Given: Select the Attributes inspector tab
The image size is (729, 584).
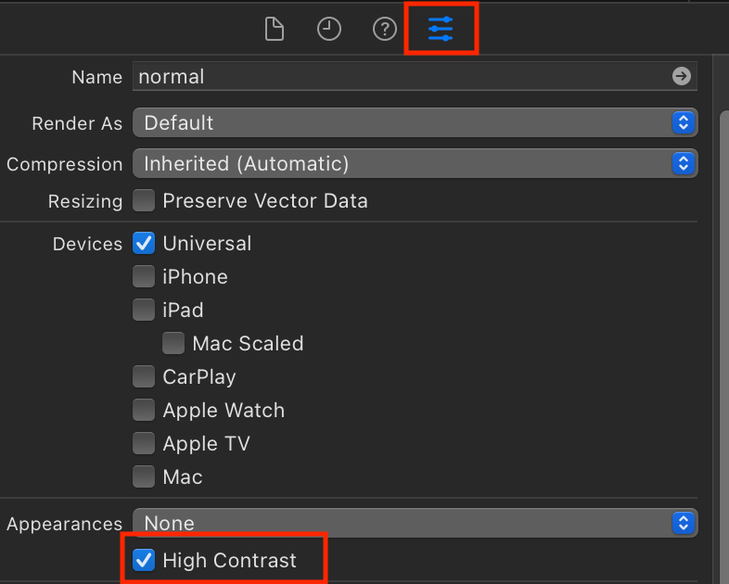Looking at the screenshot, I should [x=441, y=30].
